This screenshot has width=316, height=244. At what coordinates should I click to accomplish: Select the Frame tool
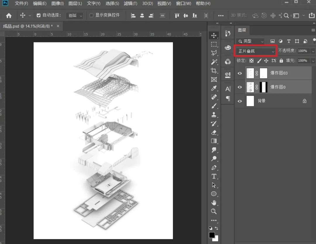pyautogui.click(x=214, y=79)
